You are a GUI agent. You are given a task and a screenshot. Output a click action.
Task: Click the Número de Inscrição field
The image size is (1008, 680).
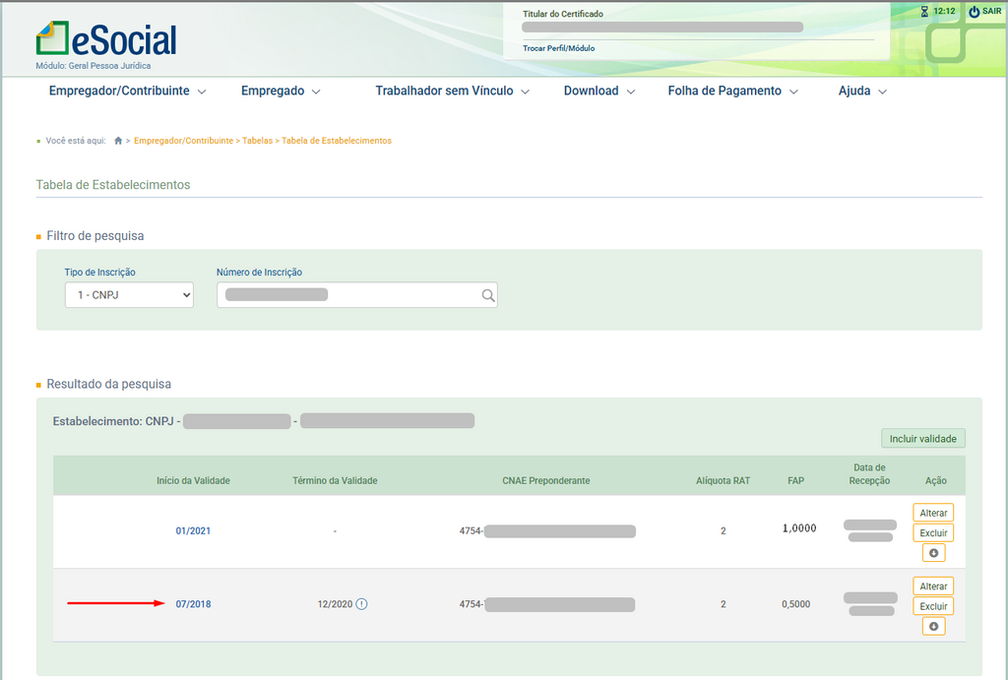point(349,295)
